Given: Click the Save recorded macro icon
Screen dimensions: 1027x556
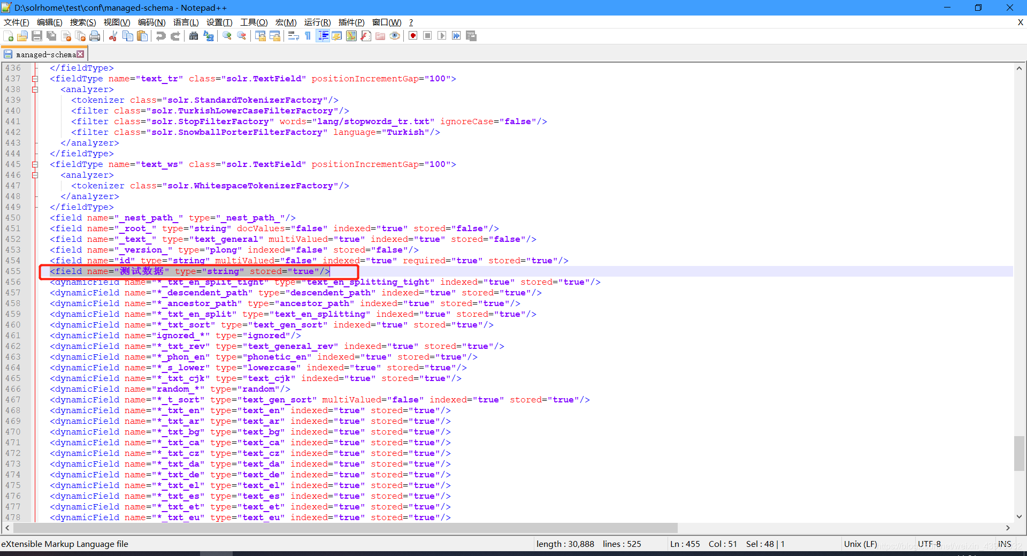Looking at the screenshot, I should (471, 36).
